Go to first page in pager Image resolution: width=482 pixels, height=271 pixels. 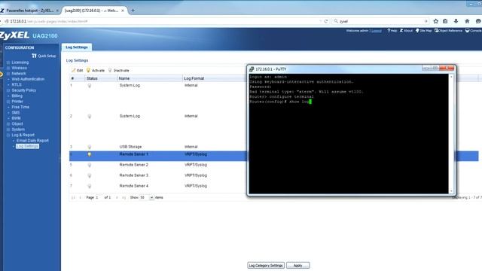point(73,197)
